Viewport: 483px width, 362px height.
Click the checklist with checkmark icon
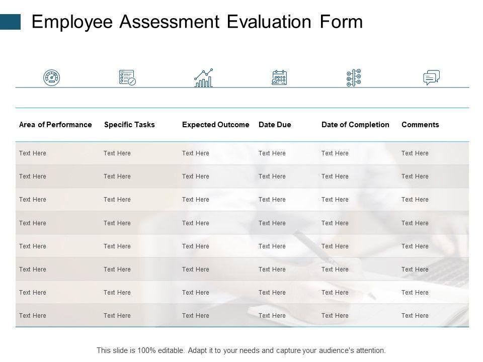click(x=127, y=78)
